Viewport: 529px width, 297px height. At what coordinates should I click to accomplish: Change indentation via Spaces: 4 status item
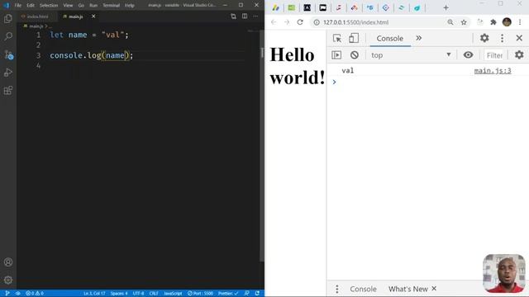[119, 294]
